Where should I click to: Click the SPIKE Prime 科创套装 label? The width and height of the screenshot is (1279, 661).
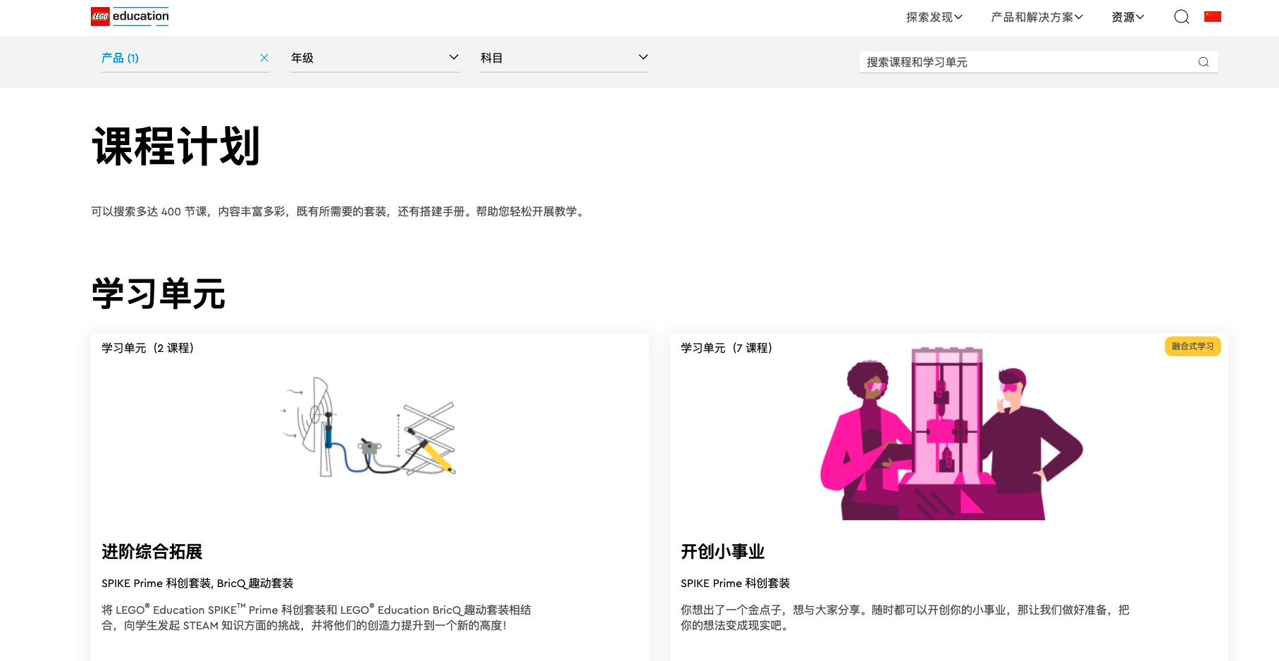[735, 583]
